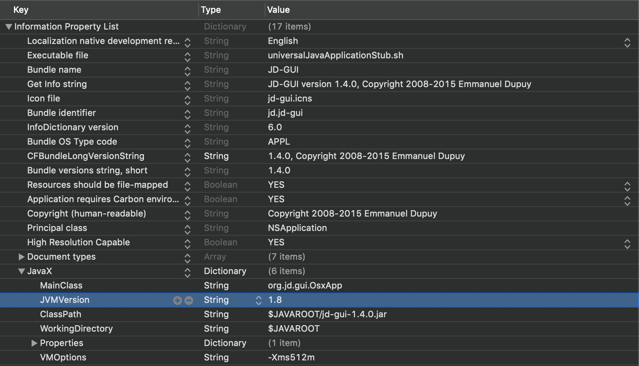
Task: Click the jd.jd-gui identifier value
Action: (x=285, y=113)
